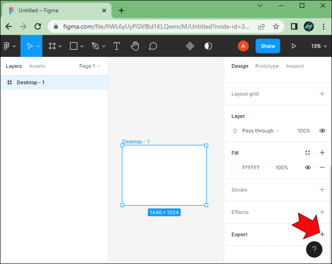Close the Untitled – Figma tab
The height and width of the screenshot is (264, 332).
pyautogui.click(x=104, y=11)
